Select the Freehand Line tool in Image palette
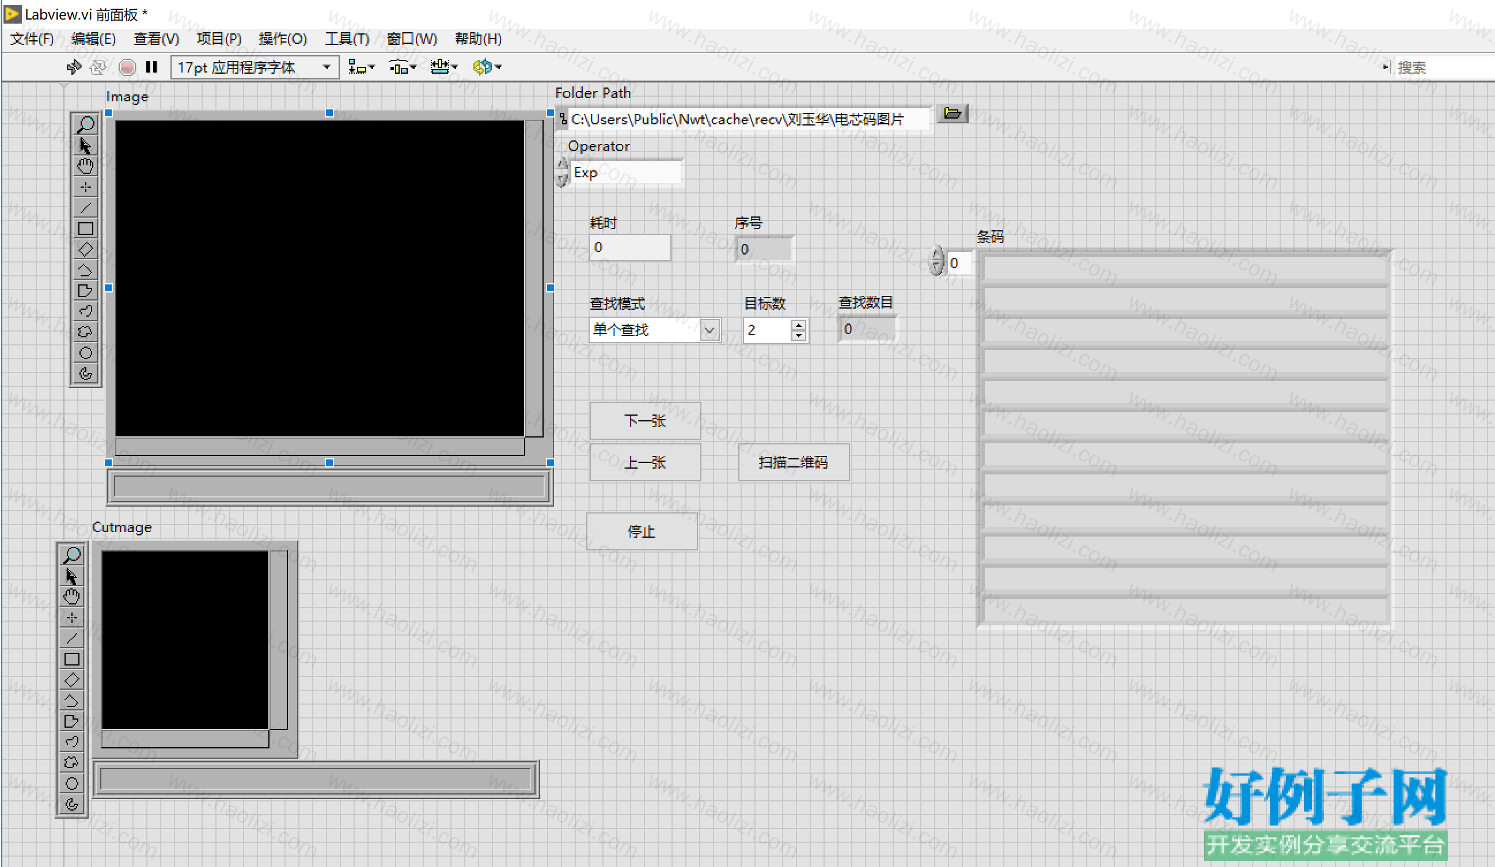 [x=85, y=311]
